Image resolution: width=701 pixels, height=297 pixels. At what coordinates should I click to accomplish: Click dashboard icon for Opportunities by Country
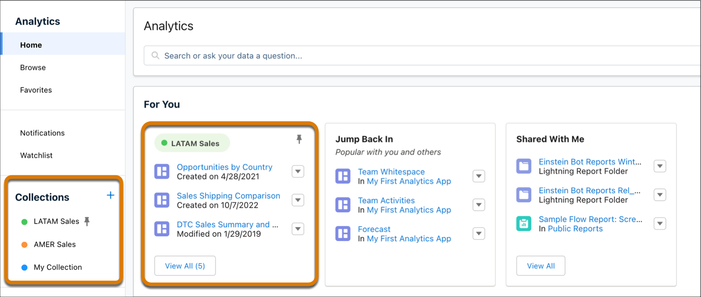point(162,171)
